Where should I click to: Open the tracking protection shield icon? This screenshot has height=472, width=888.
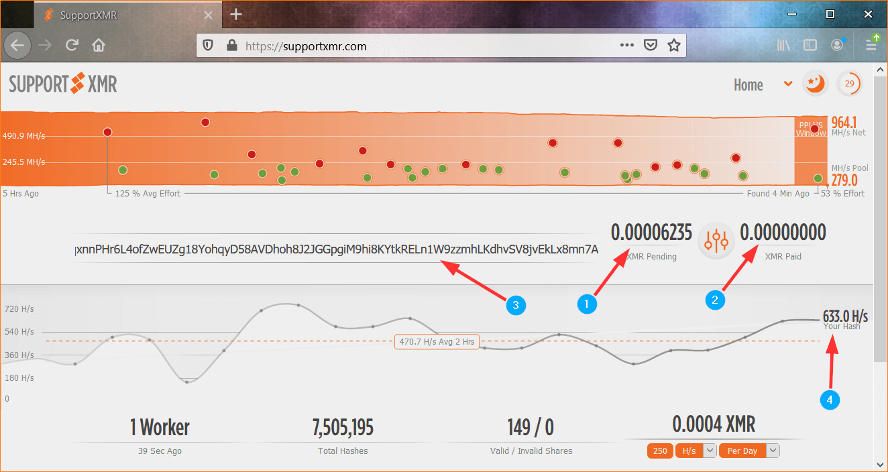(209, 46)
